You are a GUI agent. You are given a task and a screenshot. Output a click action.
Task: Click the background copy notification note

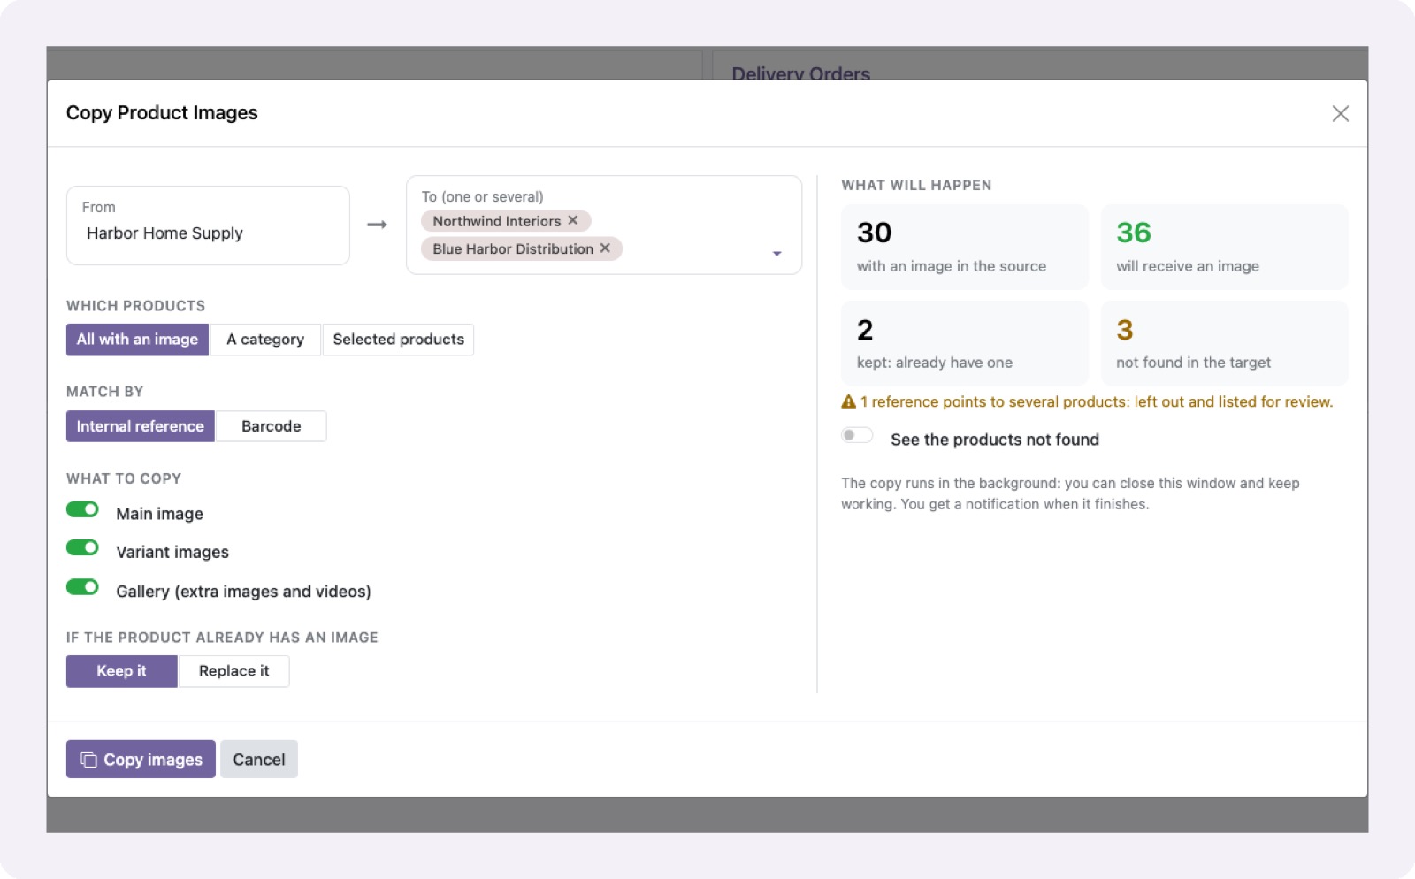(1070, 493)
